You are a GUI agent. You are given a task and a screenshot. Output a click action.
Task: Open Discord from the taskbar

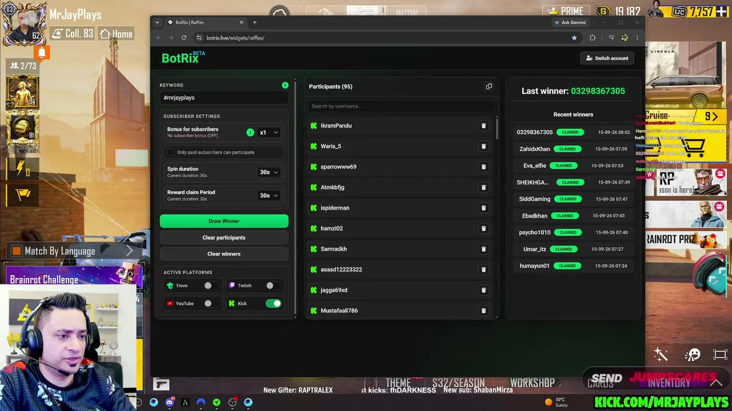point(169,402)
